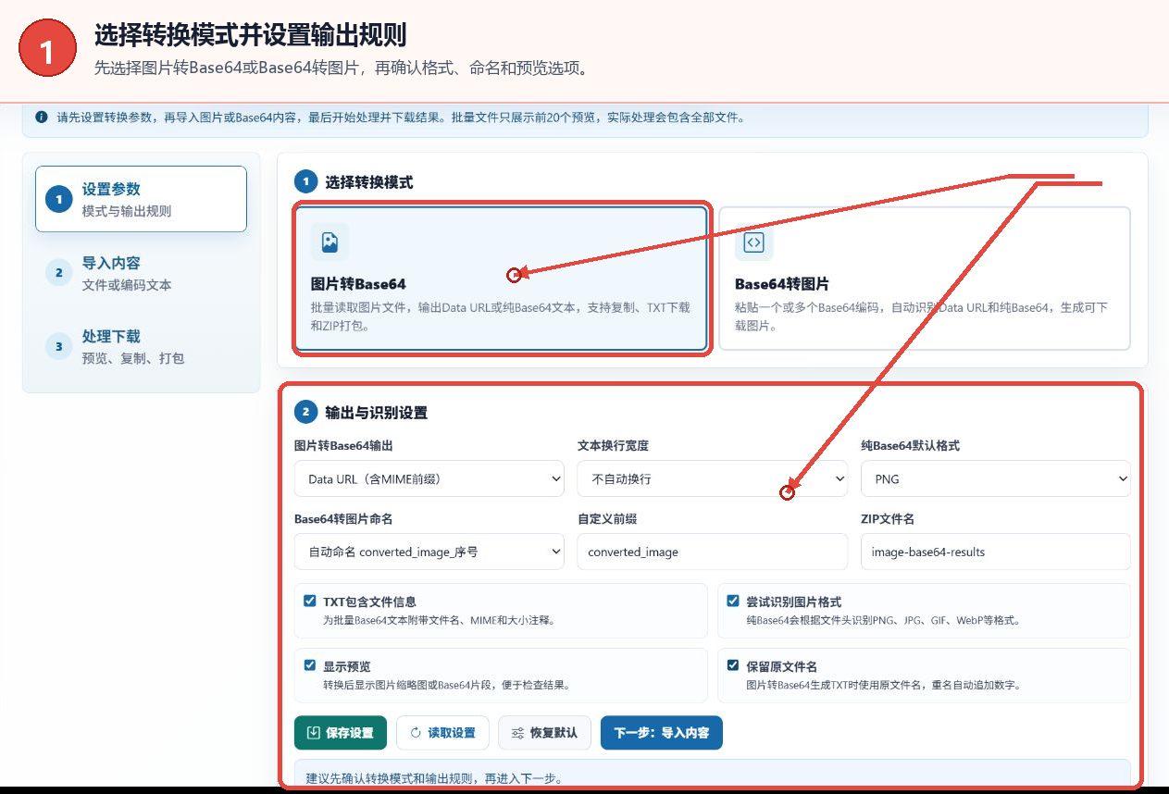The width and height of the screenshot is (1169, 794).
Task: Click the 输出与识别设置 section heading
Action: (x=376, y=413)
